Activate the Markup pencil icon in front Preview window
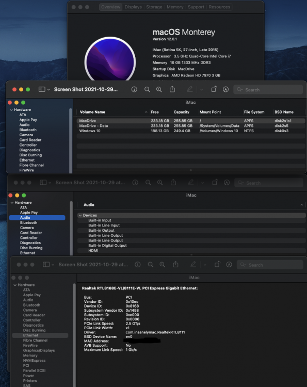Viewport: 307px width, 387px height. click(x=189, y=89)
